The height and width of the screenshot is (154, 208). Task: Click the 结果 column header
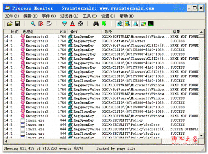click(x=184, y=32)
